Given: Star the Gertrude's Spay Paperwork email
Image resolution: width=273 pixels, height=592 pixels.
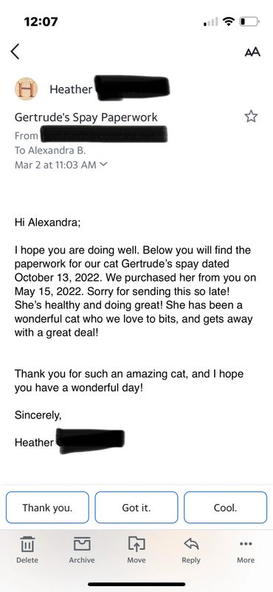Looking at the screenshot, I should click(251, 117).
